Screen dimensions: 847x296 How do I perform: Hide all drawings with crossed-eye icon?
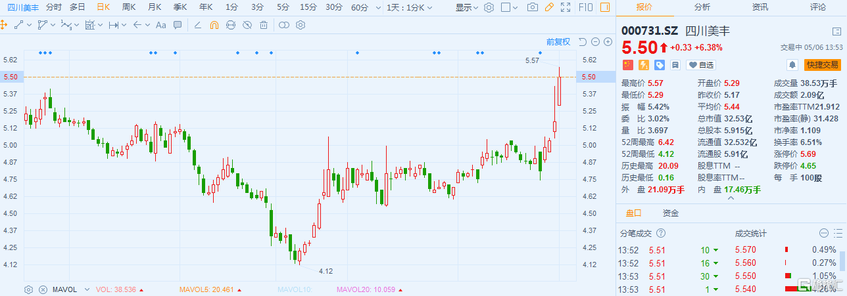247,25
